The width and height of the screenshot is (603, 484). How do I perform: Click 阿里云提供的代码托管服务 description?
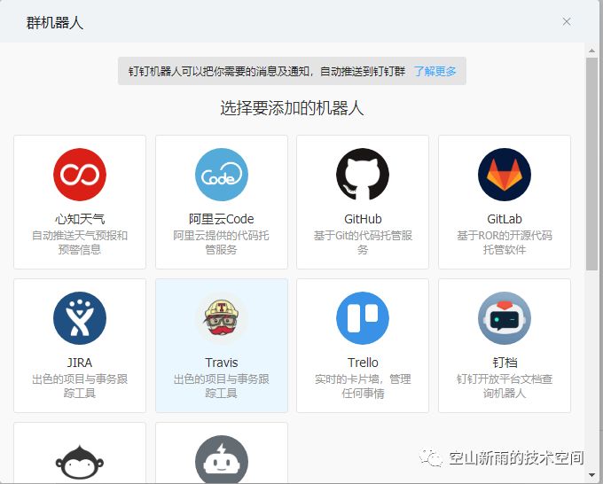coord(222,243)
